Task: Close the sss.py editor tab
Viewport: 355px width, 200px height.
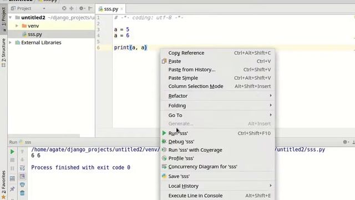Action: point(122,9)
